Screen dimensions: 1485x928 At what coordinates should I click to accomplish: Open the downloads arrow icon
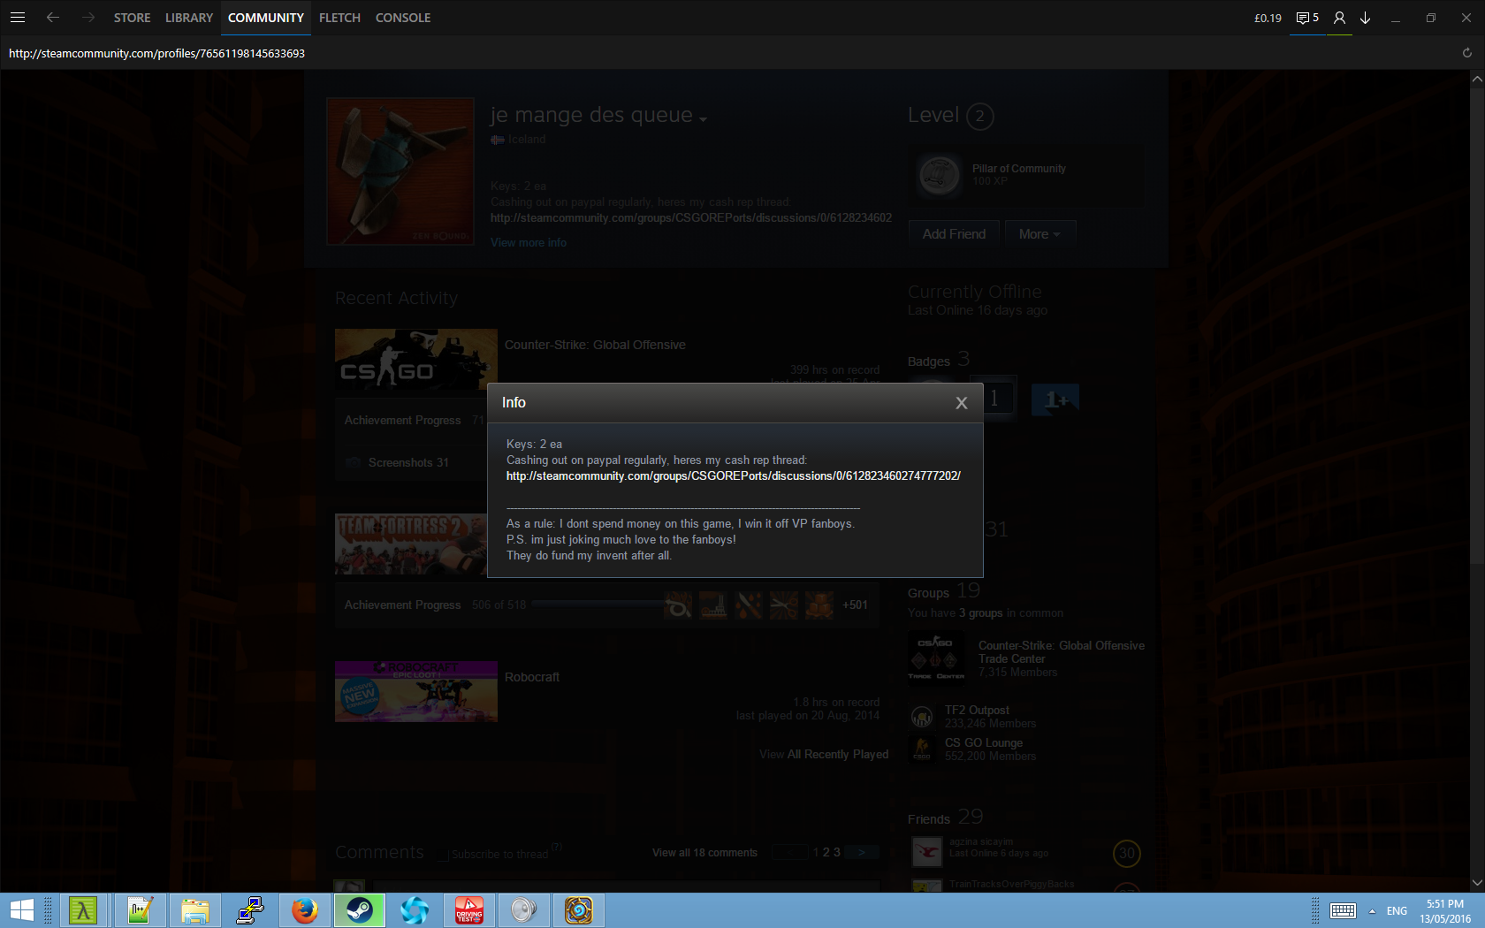point(1366,18)
